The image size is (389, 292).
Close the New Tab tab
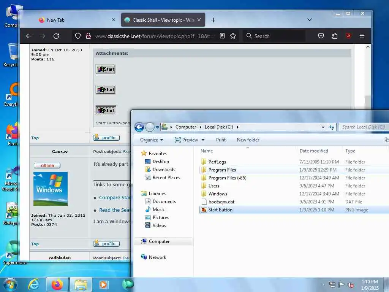pos(113,20)
